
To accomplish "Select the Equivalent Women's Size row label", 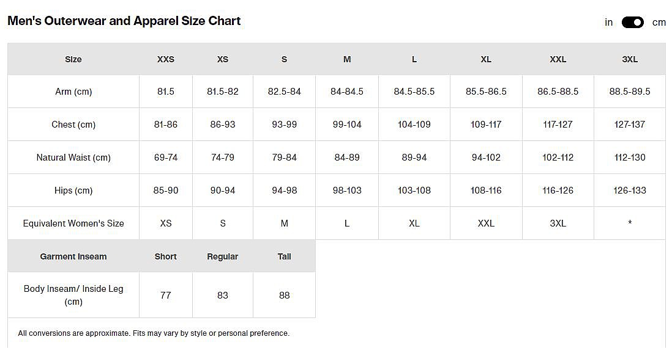I will (73, 223).
